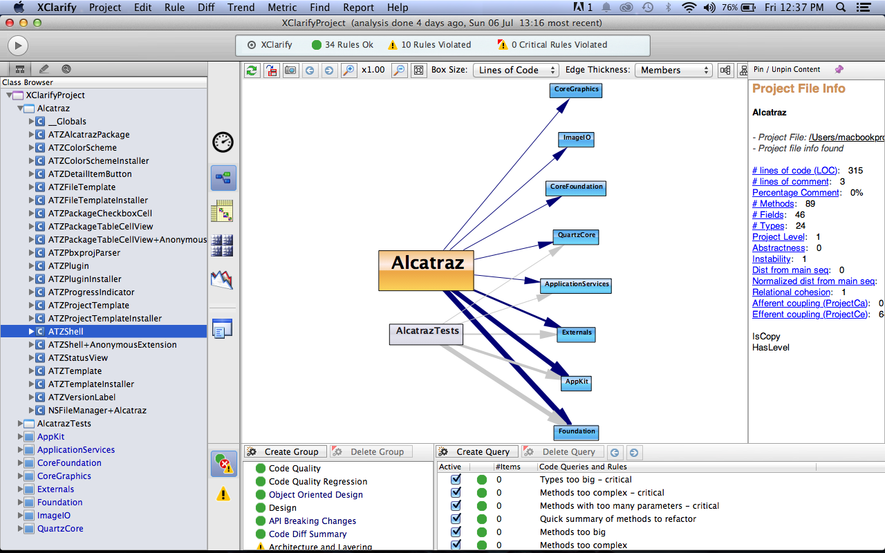Screen dimensions: 885x553
Task: Open the Trend menu
Action: click(x=242, y=8)
